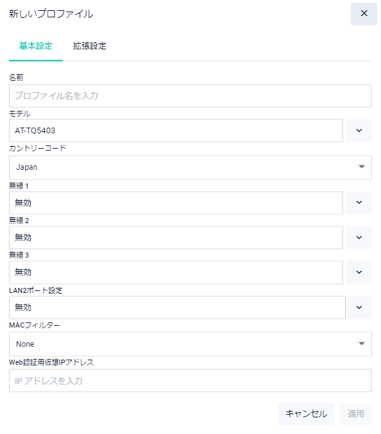The image size is (381, 434).
Task: Expand the MACフィルター None dropdown arrow
Action: tap(361, 344)
